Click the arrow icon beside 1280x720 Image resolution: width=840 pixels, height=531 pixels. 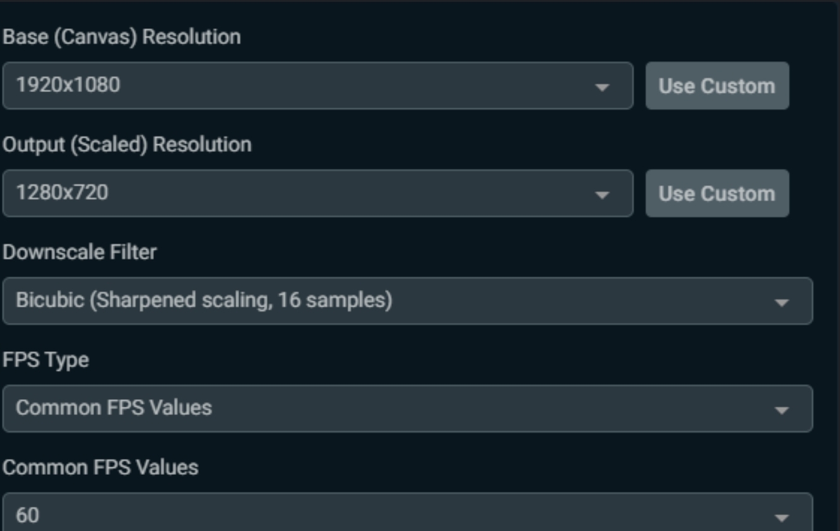point(603,195)
